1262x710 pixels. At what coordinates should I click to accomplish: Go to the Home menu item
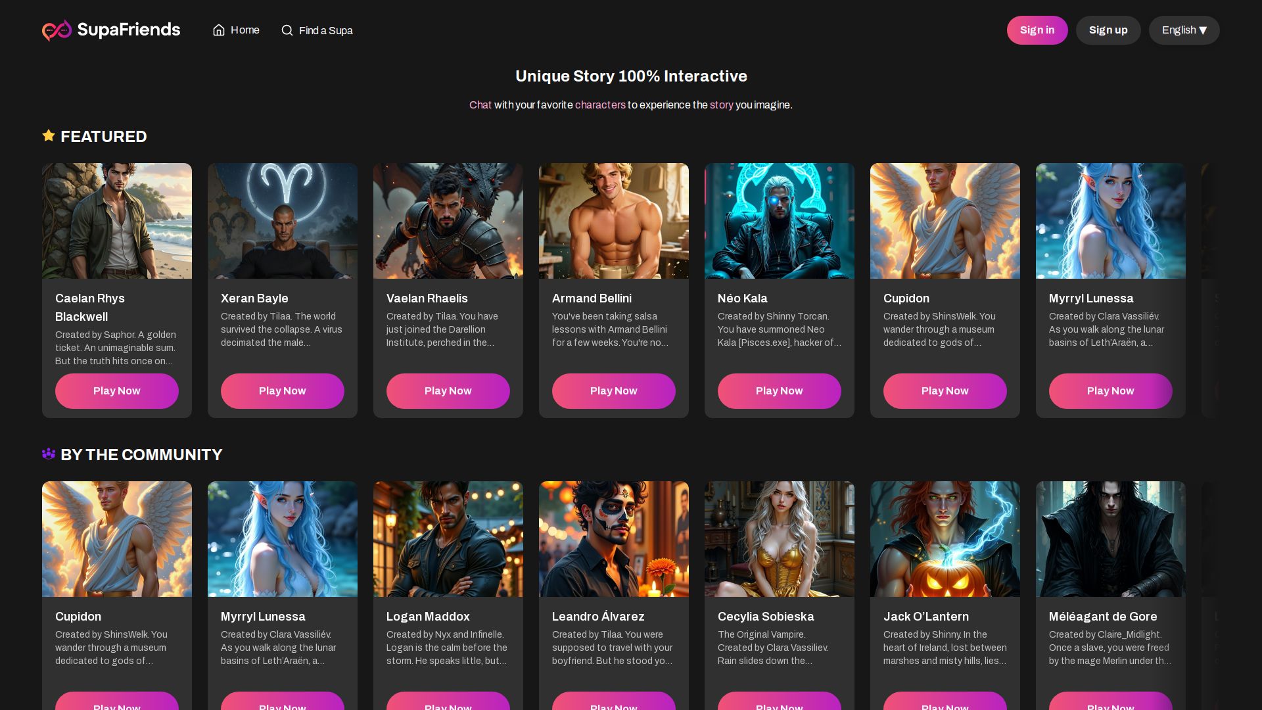[245, 30]
